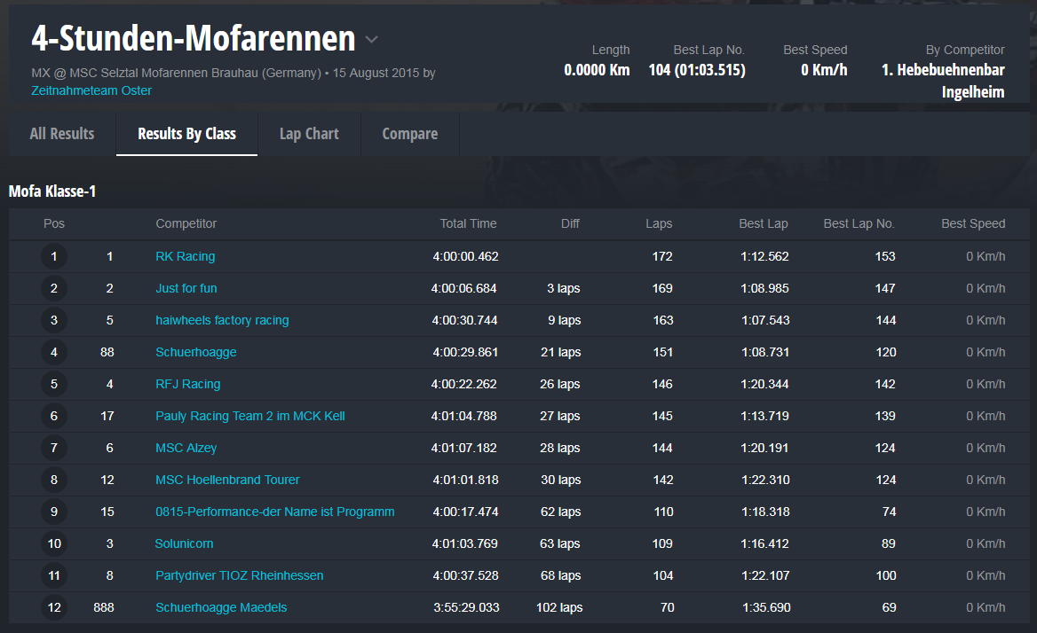1037x633 pixels.
Task: Select 0815-Performance-der Name ist Programm link
Action: (x=274, y=512)
